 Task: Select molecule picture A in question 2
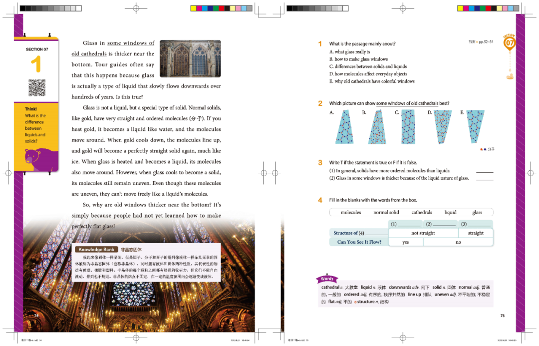pyautogui.click(x=344, y=127)
